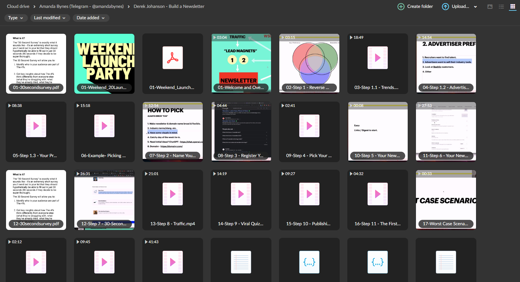520x282 pixels.
Task: Go to Cloud drive breadcrumb
Action: 18,6
